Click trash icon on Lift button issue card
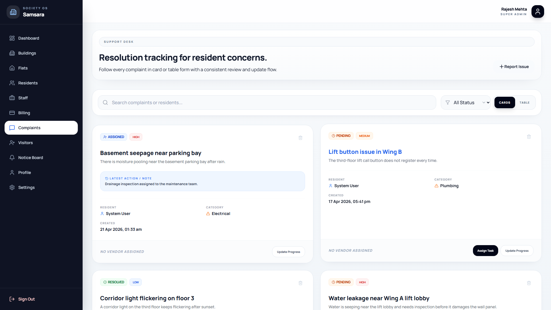Viewport: 551px width, 310px height. (529, 137)
